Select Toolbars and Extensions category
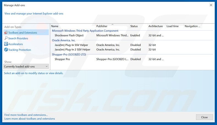 click(x=26, y=32)
